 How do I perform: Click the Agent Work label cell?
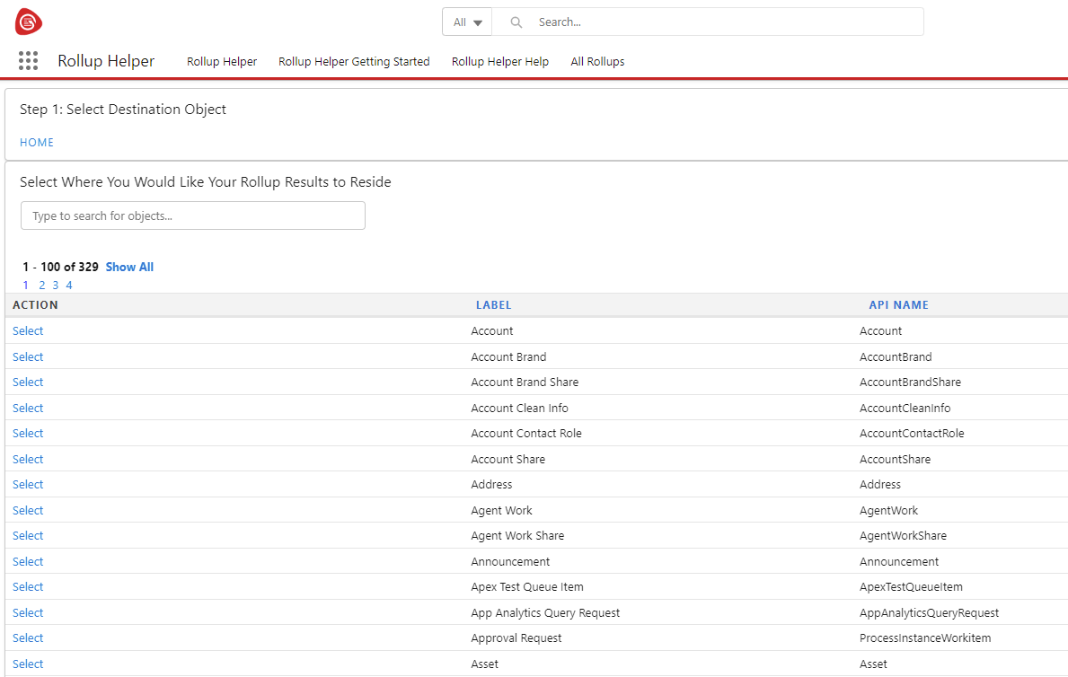click(x=501, y=510)
